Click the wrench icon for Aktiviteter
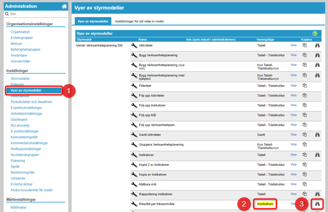Image resolution: width=328 pixels, height=212 pixels. [x=134, y=46]
